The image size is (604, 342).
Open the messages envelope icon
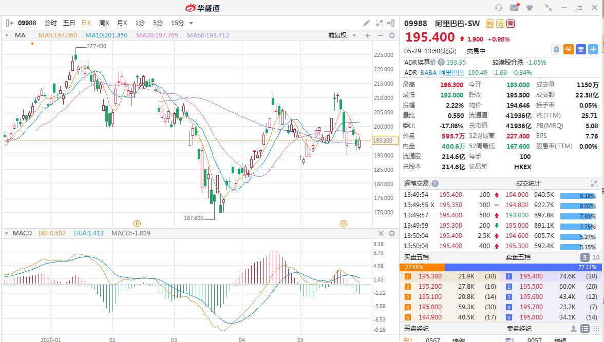pyautogui.click(x=514, y=7)
